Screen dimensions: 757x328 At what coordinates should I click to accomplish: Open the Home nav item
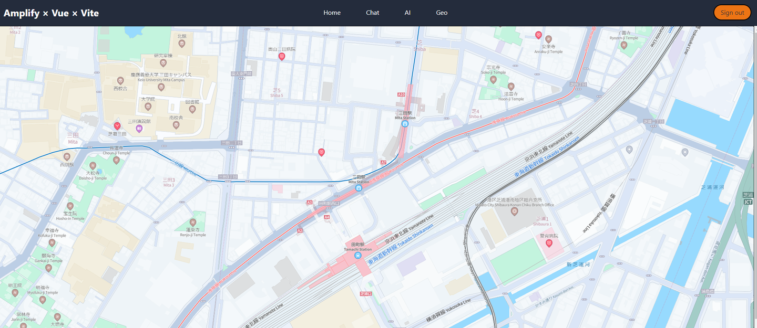tap(332, 13)
